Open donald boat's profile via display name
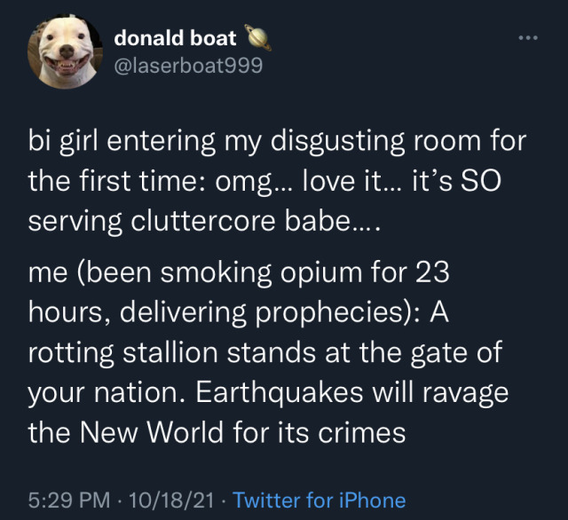Viewport: 568px width, 520px height. (x=176, y=38)
